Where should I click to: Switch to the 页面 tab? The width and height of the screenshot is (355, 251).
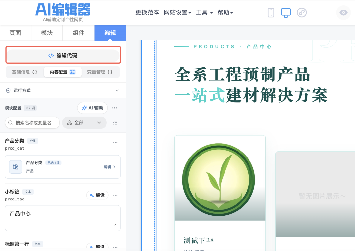[15, 33]
